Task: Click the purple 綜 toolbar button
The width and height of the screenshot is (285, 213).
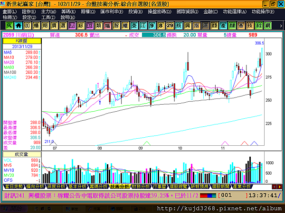Action: pos(90,26)
